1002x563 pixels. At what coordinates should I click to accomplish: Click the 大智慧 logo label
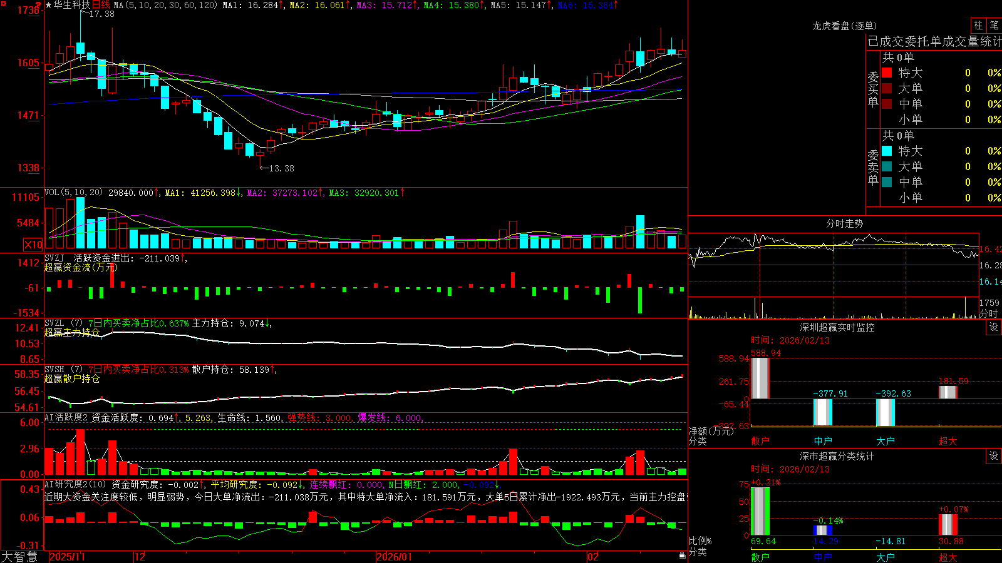point(19,557)
